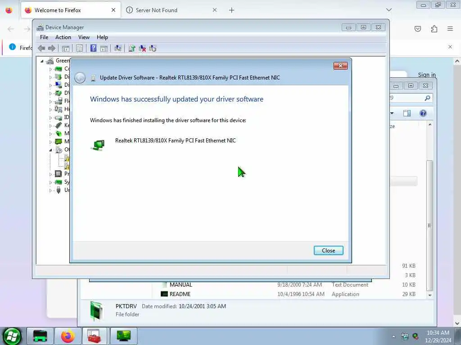This screenshot has height=345, width=461.
Task: Open the Firefox taskbar icon
Action: (x=68, y=336)
